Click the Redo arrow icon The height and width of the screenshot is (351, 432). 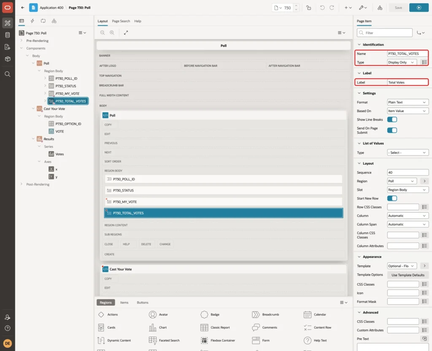[332, 8]
